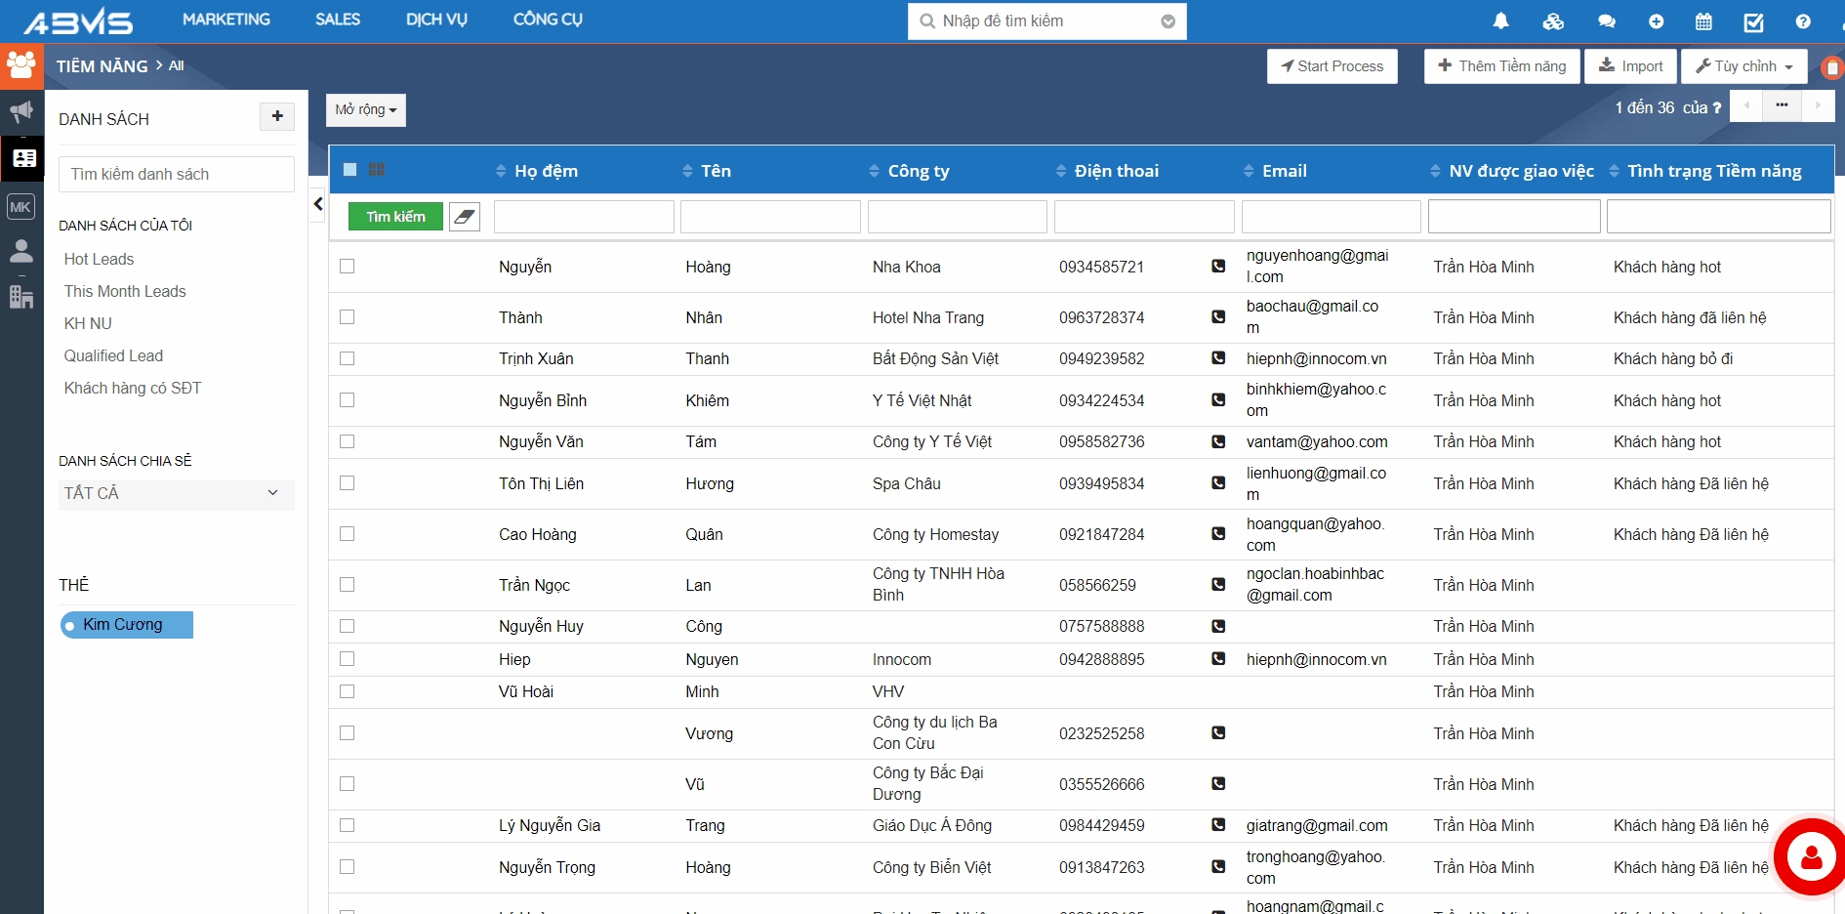Image resolution: width=1845 pixels, height=914 pixels.
Task: Open the calendar icon in top bar
Action: pyautogui.click(x=1703, y=21)
